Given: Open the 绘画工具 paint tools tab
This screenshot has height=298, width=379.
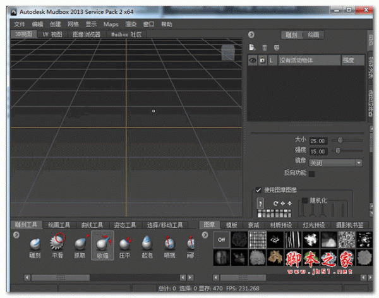Looking at the screenshot, I should pos(61,225).
